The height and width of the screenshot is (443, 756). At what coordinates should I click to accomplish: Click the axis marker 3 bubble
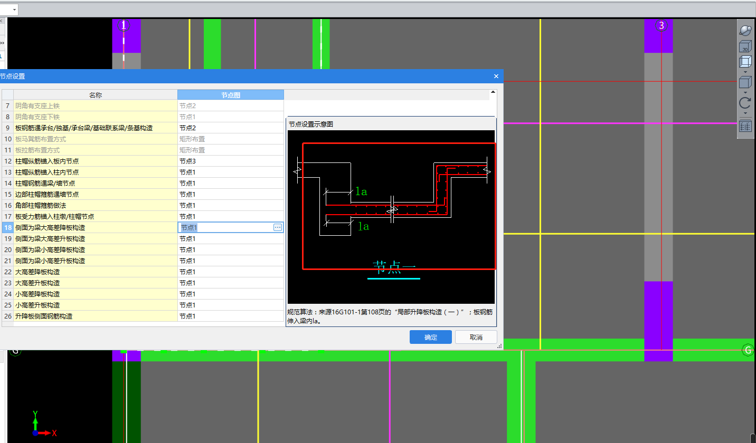point(661,25)
